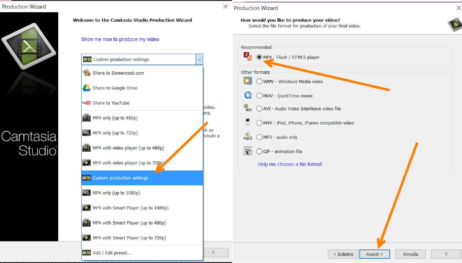Viewport: 462px width, 263px height.
Task: Click the QuickTime MOV icon
Action: [248, 95]
